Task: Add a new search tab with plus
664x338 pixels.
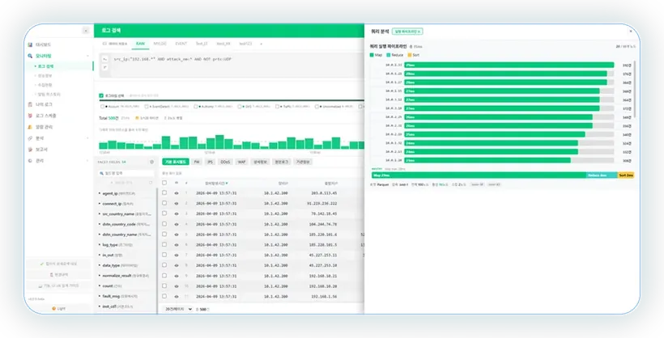Action: point(261,44)
